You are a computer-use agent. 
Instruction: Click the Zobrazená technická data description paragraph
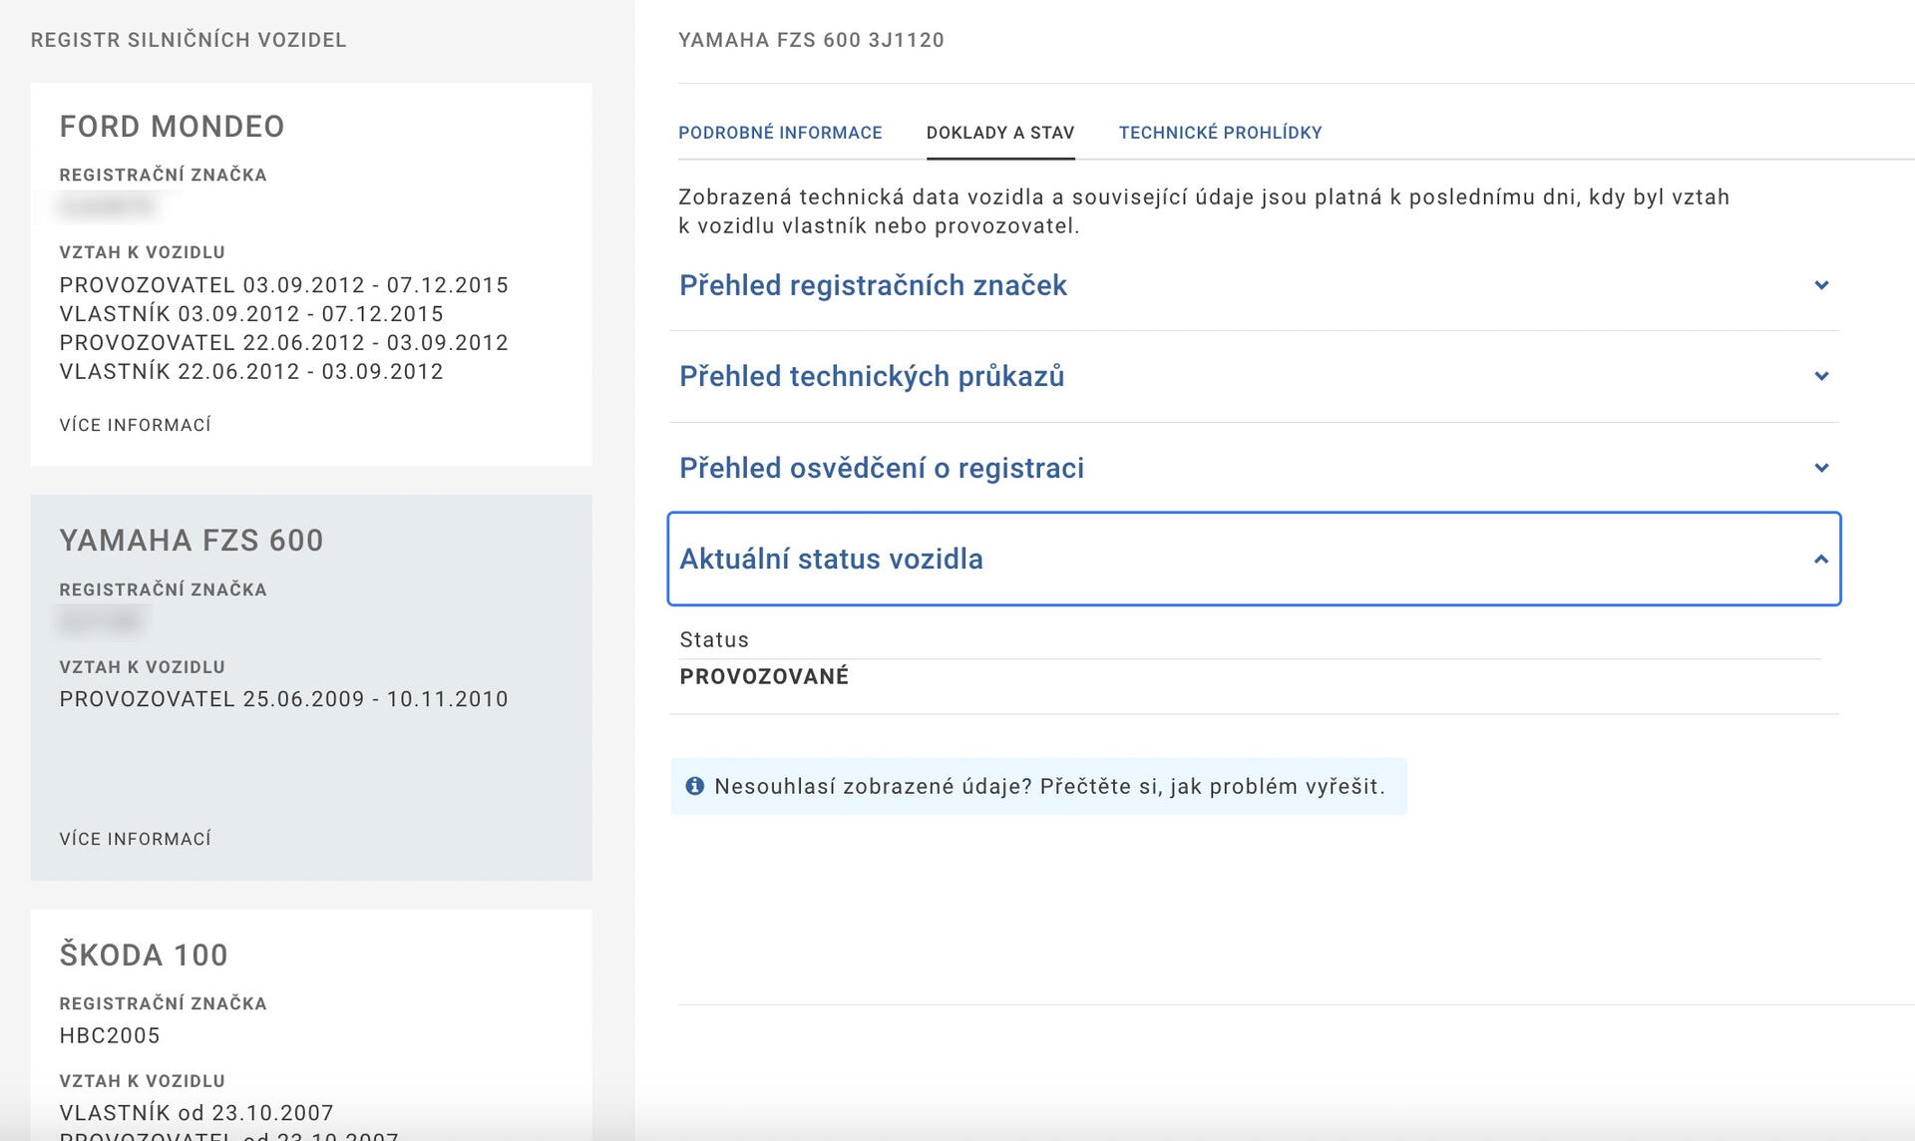(1204, 211)
